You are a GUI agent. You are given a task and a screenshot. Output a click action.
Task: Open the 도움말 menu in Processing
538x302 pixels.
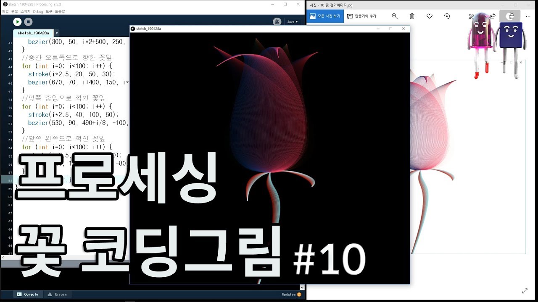coord(60,11)
